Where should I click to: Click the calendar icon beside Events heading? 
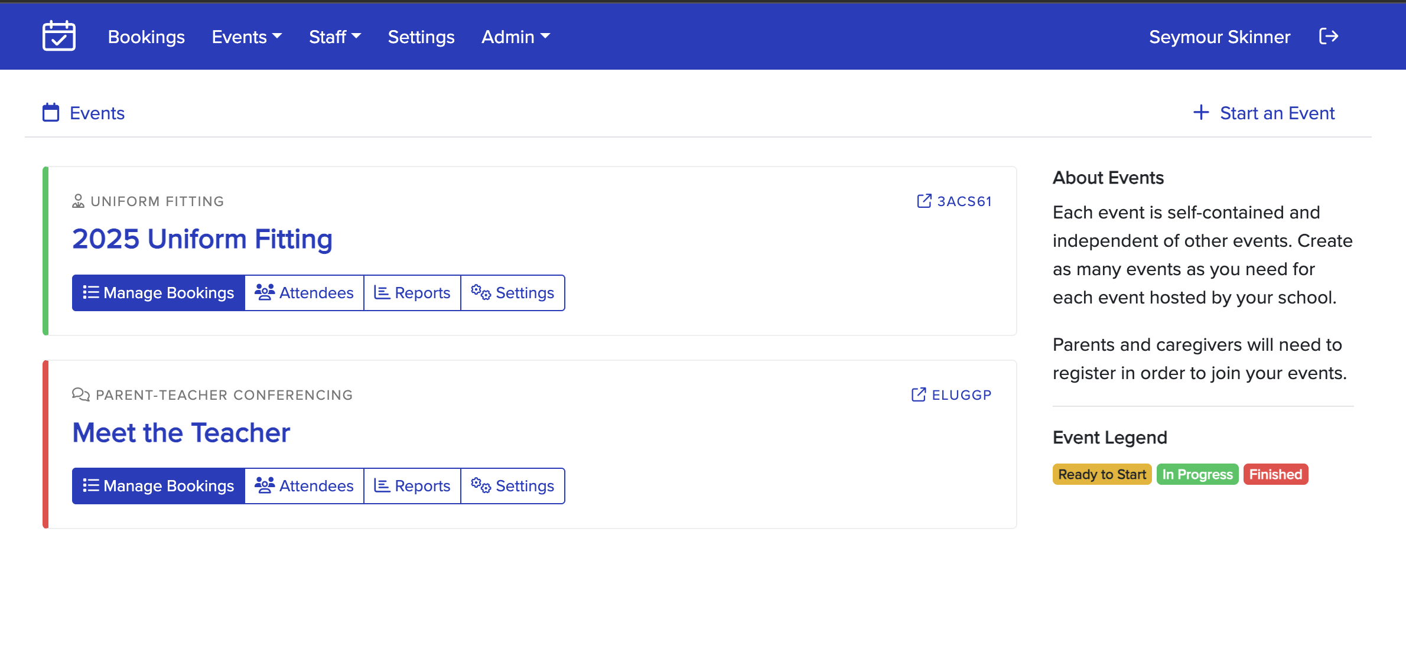click(51, 112)
